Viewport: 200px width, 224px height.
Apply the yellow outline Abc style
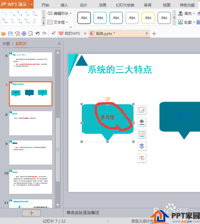pyautogui.click(x=148, y=18)
